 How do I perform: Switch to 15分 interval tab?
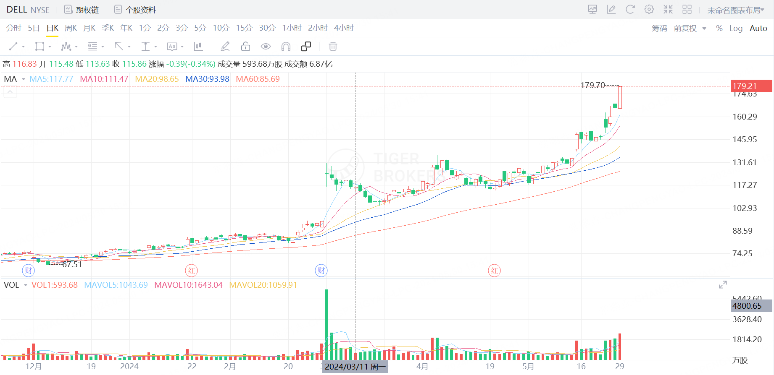click(x=244, y=28)
